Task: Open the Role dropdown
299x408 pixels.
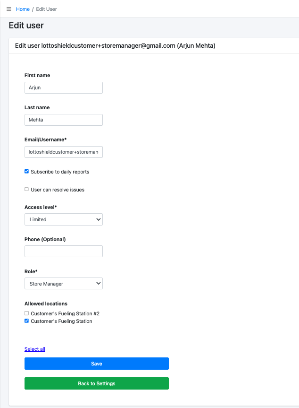Action: click(63, 284)
